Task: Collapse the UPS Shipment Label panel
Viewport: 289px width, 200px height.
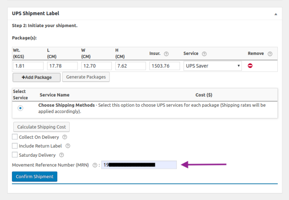Action: 276,14
